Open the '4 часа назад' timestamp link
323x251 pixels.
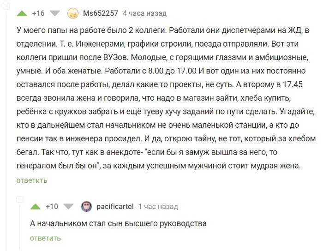145,13
